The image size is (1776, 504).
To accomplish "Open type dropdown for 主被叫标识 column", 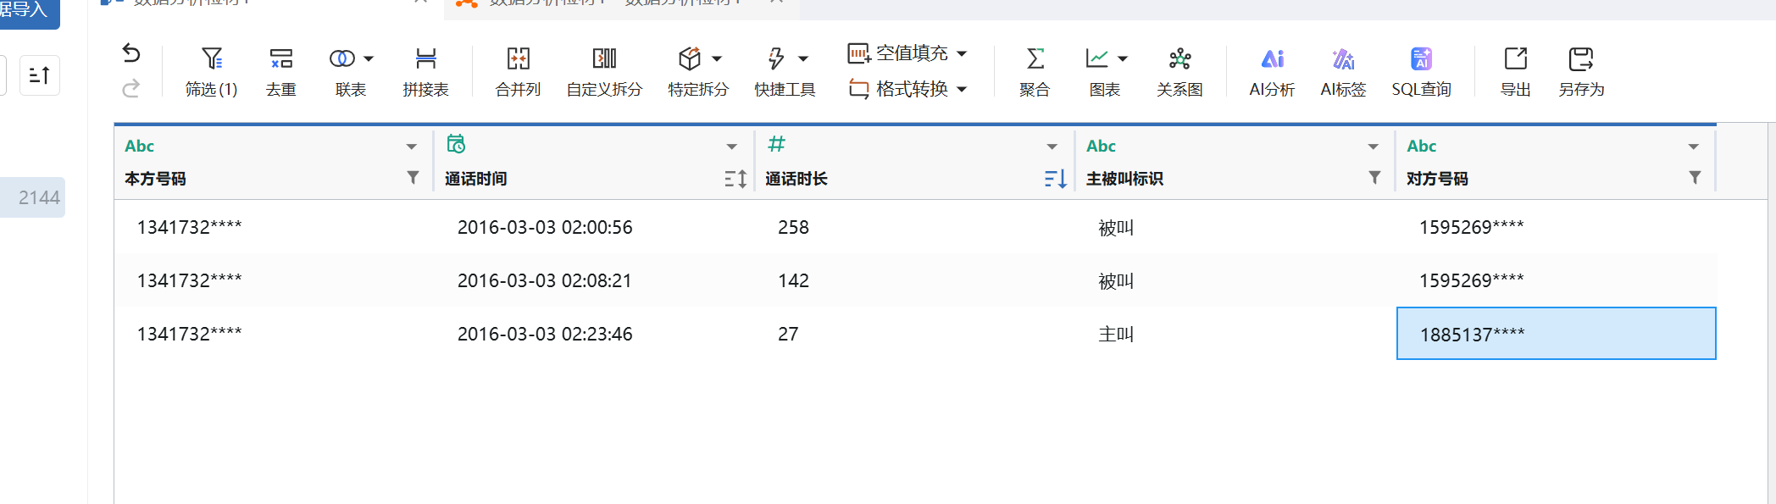I will (x=1373, y=147).
